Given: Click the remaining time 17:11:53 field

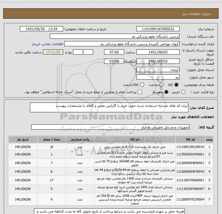Looking at the screenshot, I should tap(53, 52).
